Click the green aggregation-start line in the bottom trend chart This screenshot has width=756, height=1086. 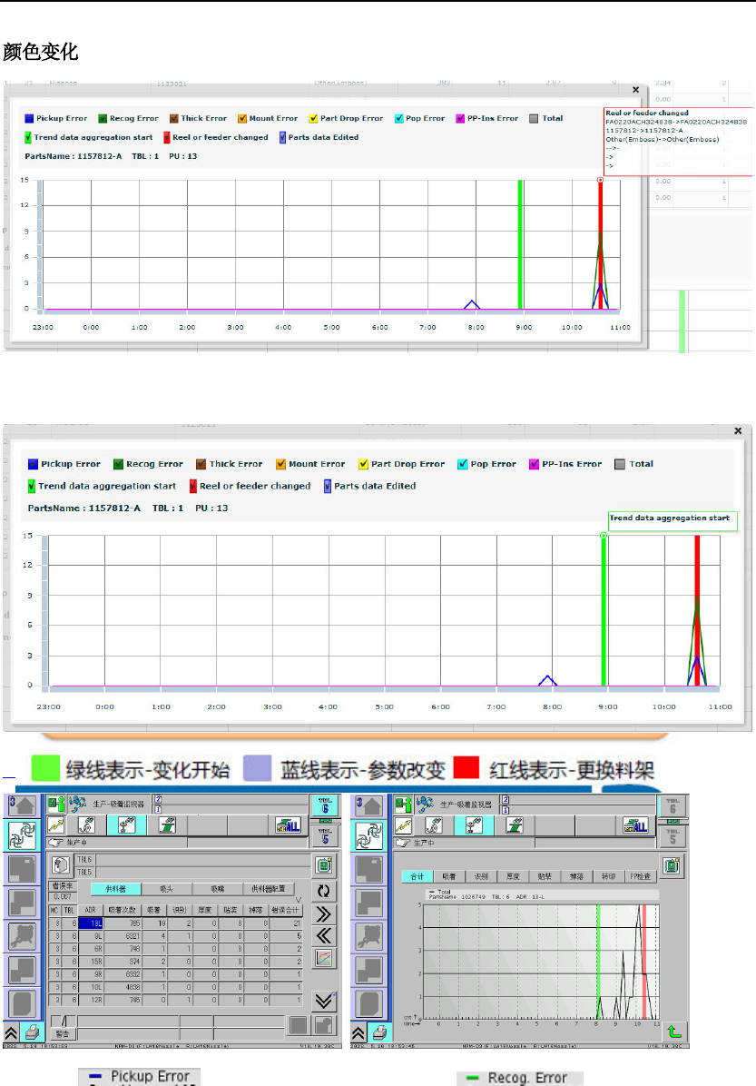(604, 610)
